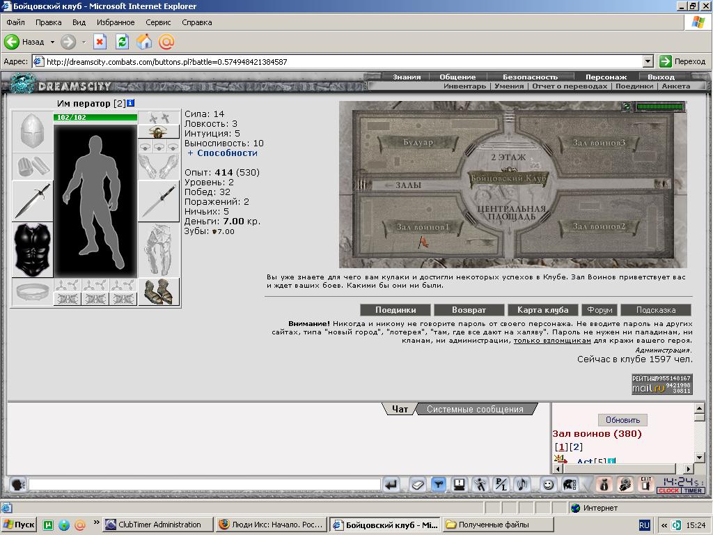This screenshot has height=535, width=713.
Task: Click the empty gloves equipment slot
Action: (159, 166)
